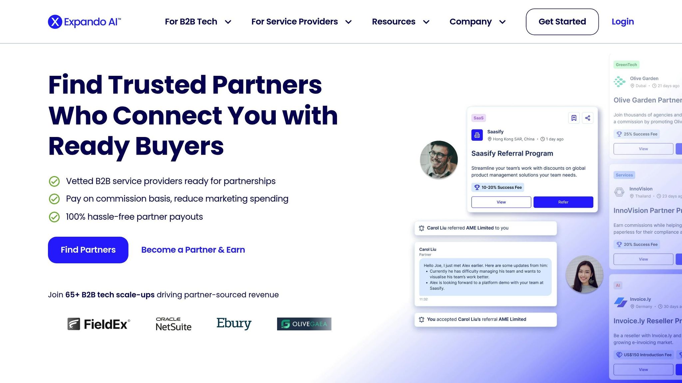Viewport: 682px width, 383px height.
Task: Click checkmark beside Pay on commission basis
Action: tap(54, 199)
